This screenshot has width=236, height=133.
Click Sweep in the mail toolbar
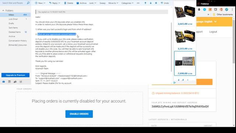(x=103, y=3)
